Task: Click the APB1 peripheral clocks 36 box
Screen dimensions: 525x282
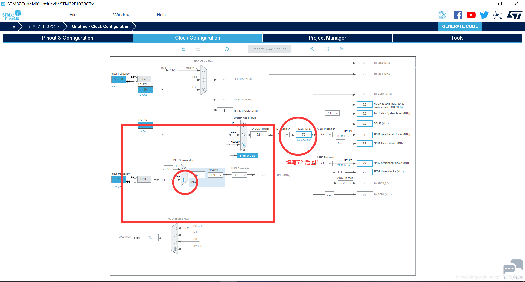Action: [x=364, y=135]
